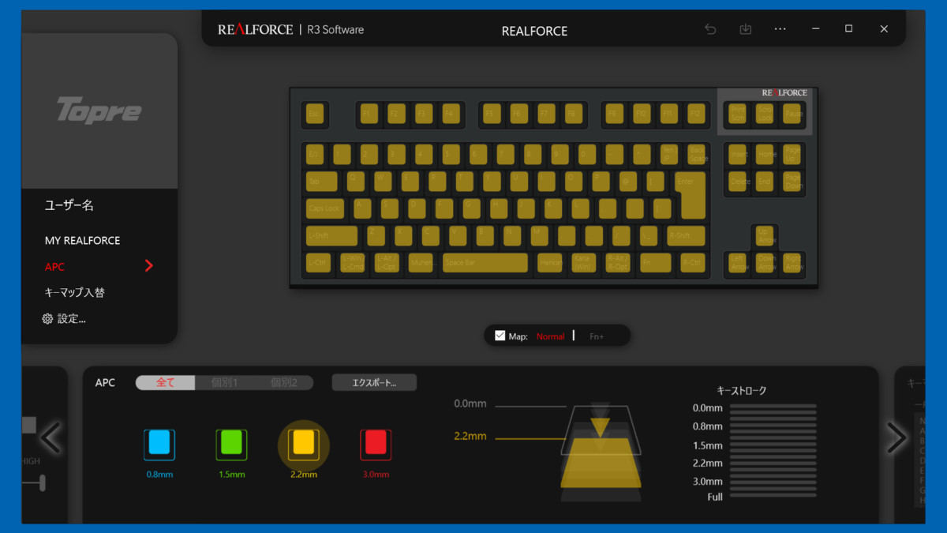Select the Delete key
The image size is (947, 533).
739,182
